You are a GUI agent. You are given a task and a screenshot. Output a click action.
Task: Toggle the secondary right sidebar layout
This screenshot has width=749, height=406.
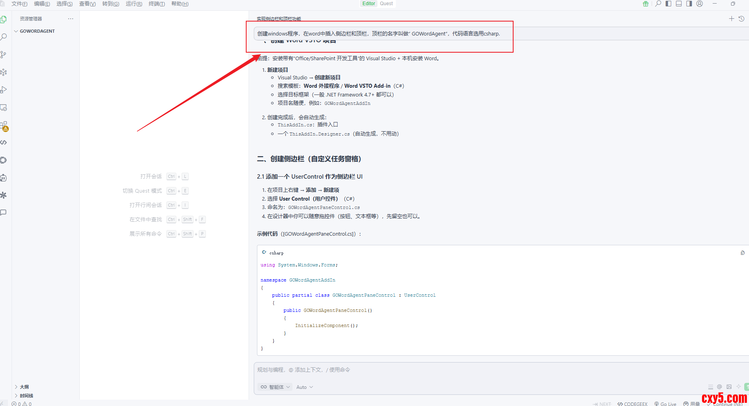(x=689, y=4)
